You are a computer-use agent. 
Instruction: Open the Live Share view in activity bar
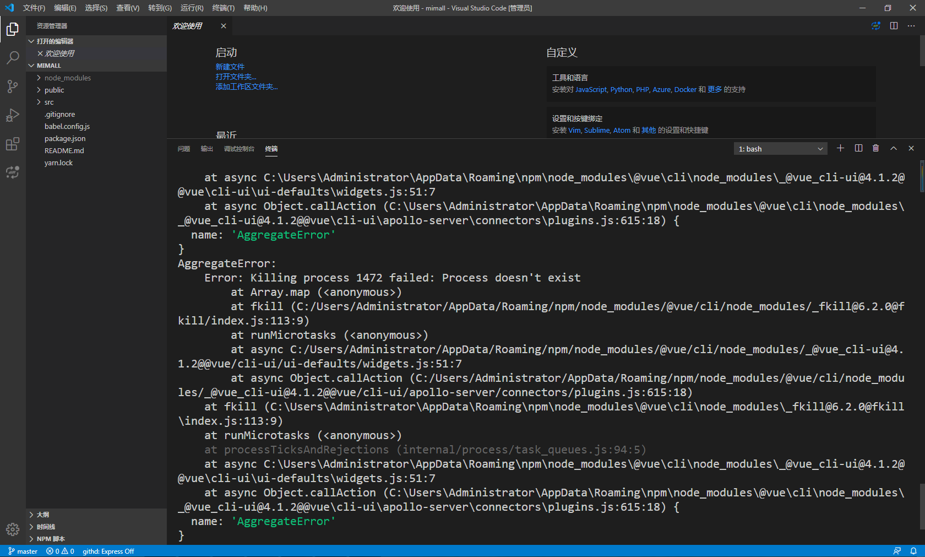(13, 172)
